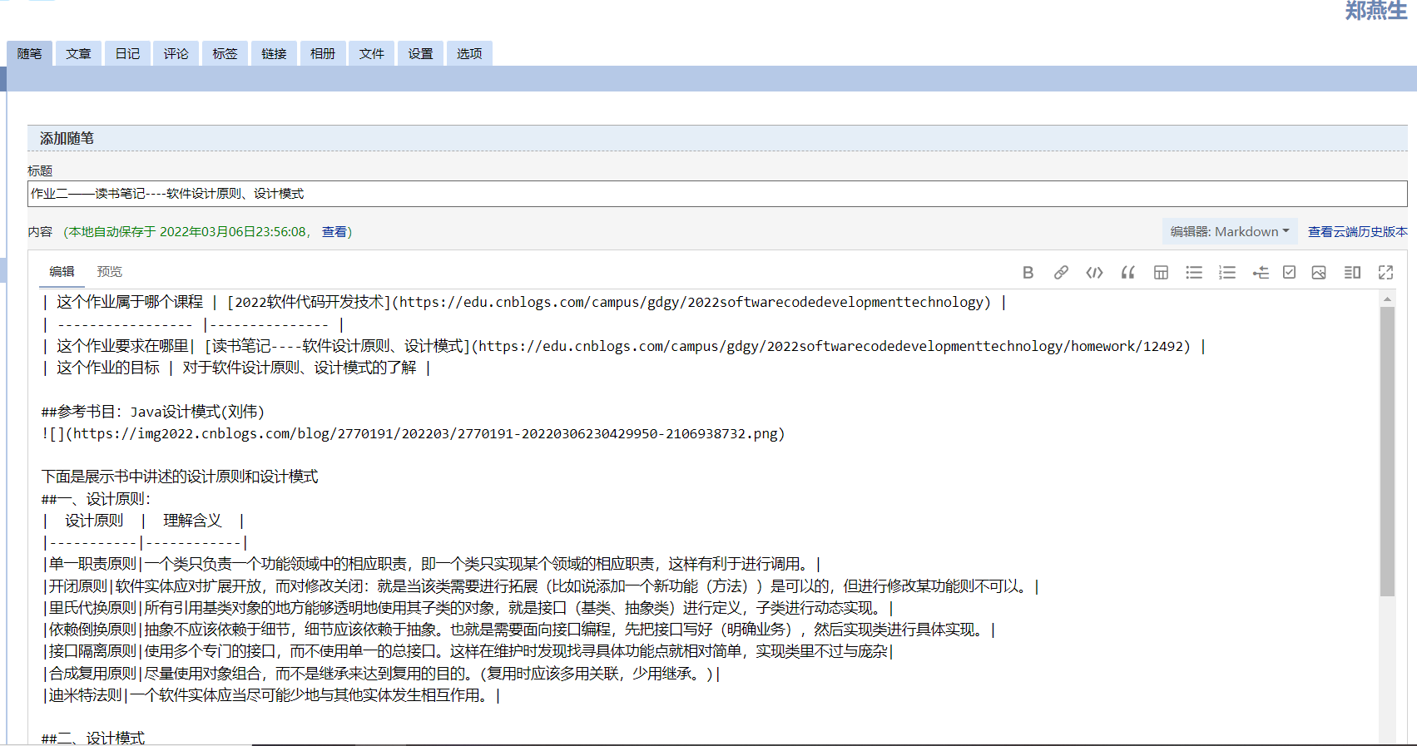
Task: Open the 文章 tab
Action: [78, 53]
